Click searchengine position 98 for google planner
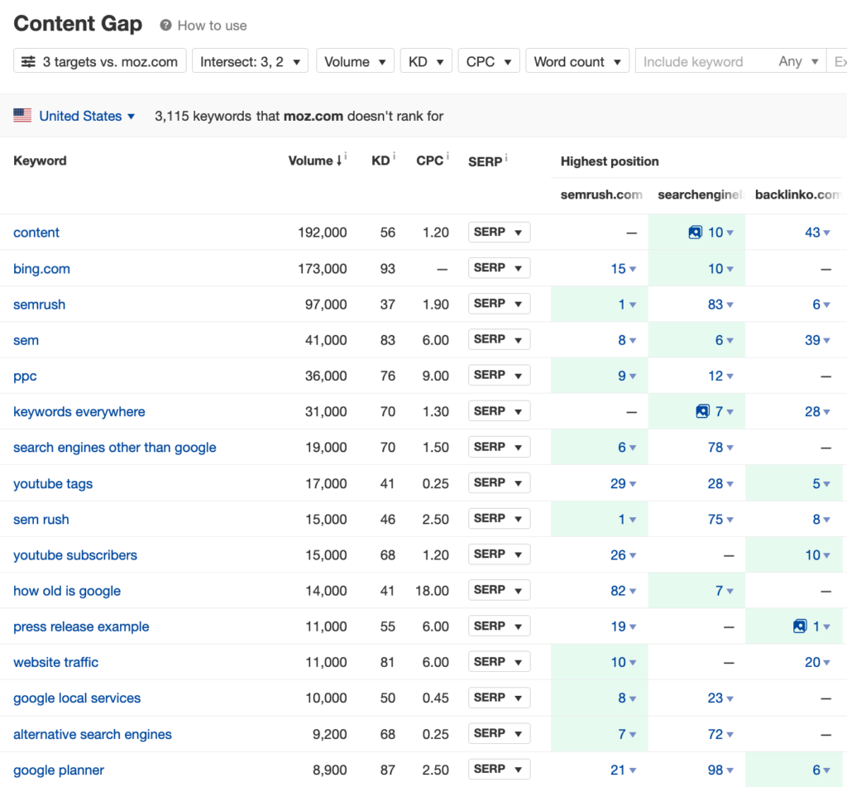Viewport: 847px width, 787px height. tap(720, 770)
